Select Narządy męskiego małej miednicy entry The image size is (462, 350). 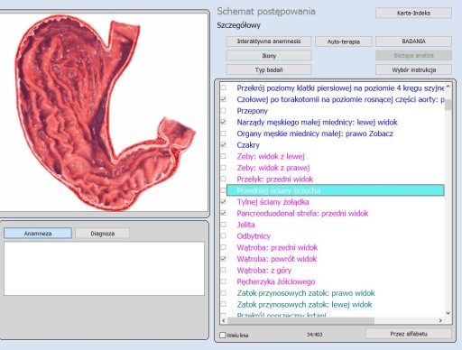pos(317,122)
